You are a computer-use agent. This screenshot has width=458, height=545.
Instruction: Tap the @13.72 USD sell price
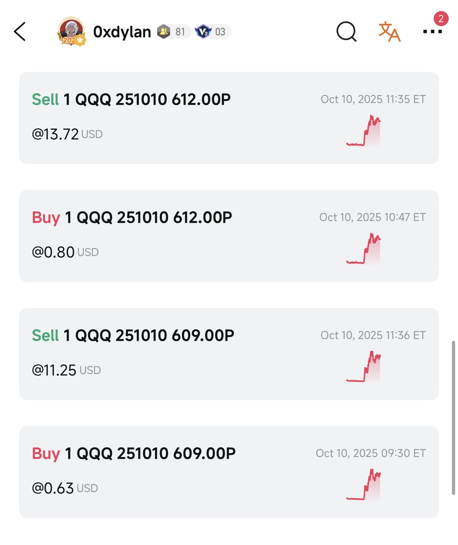[67, 134]
